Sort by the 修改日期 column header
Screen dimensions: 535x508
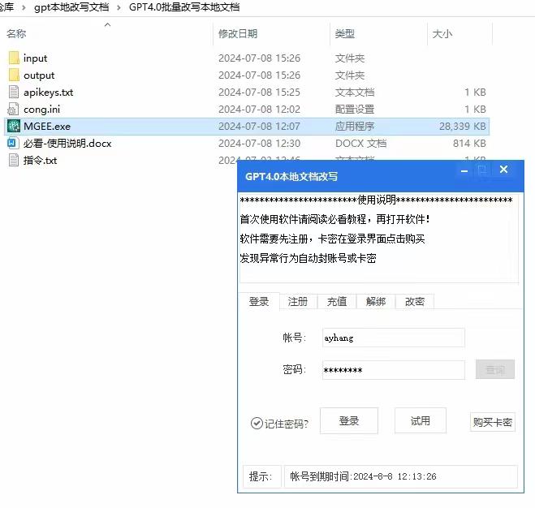(238, 34)
